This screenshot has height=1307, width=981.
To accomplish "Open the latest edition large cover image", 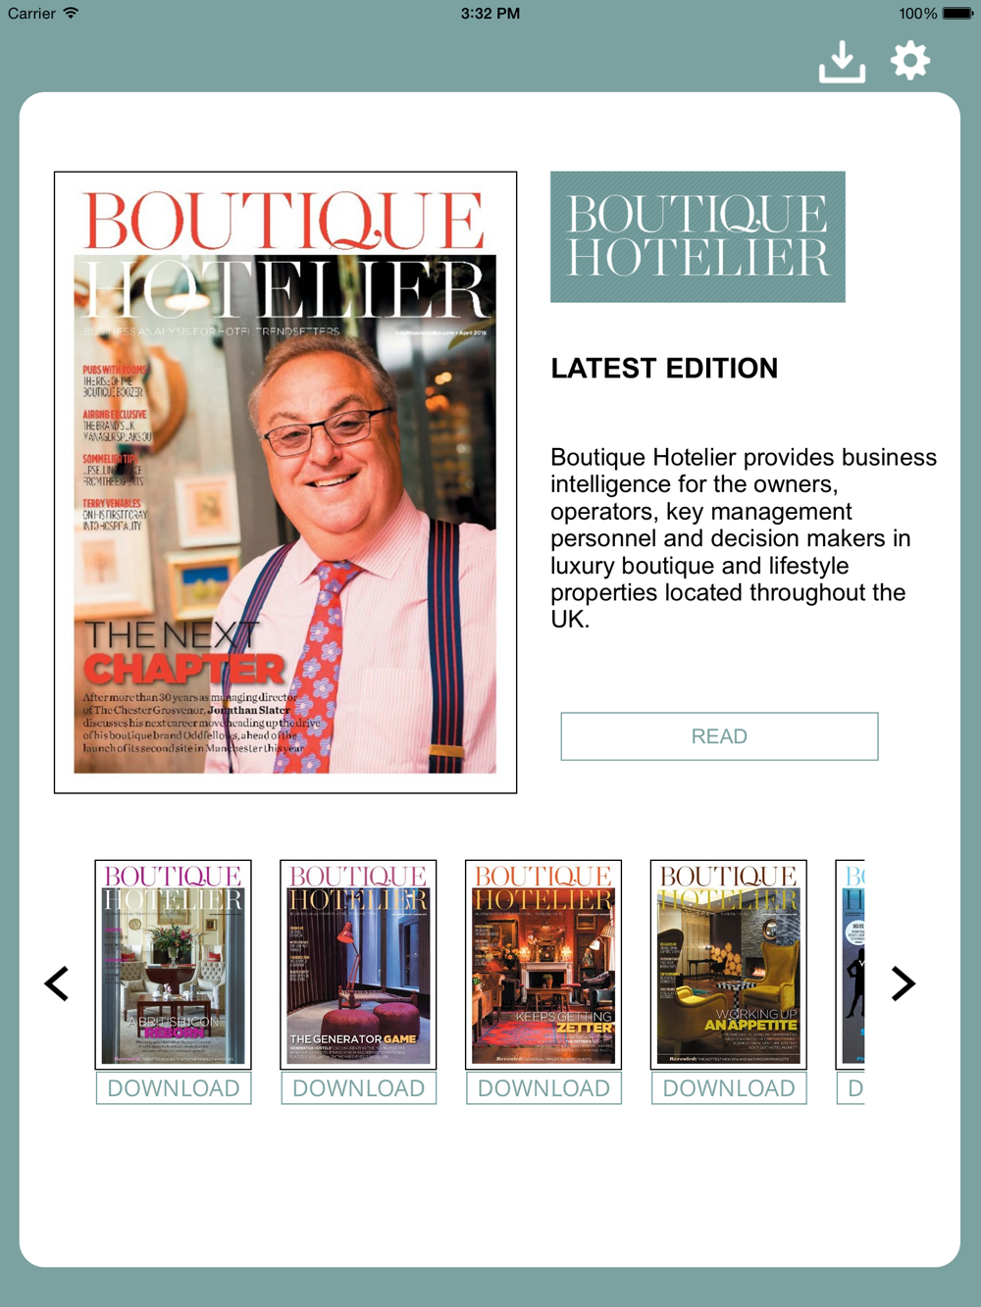I will coord(285,482).
